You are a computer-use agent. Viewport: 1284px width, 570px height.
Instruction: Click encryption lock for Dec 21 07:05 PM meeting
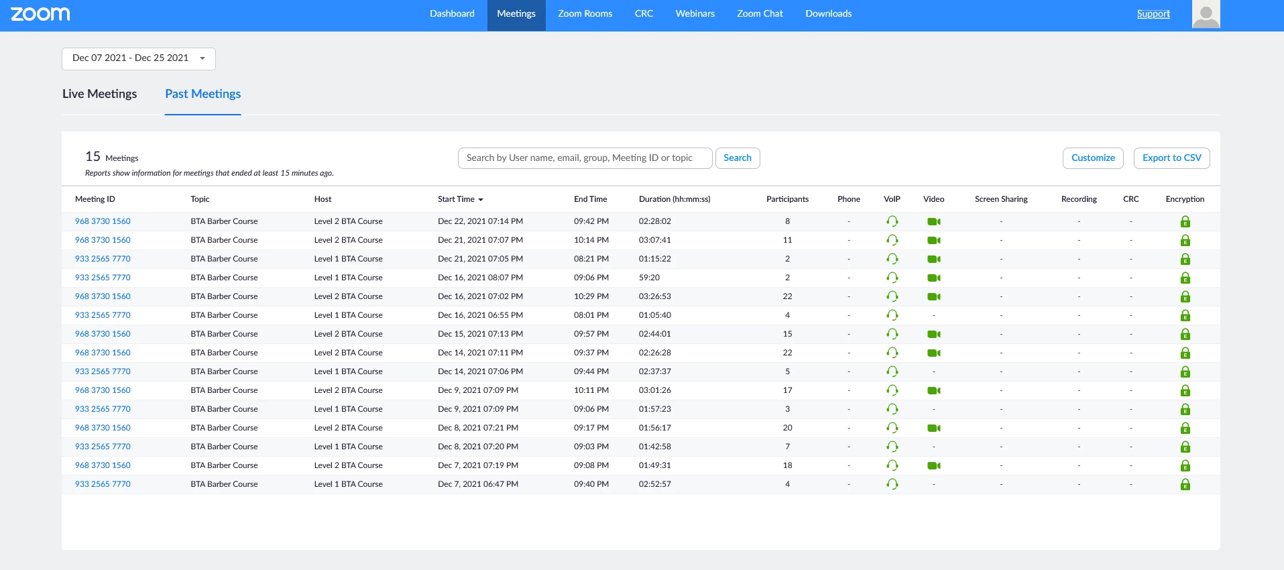tap(1185, 259)
